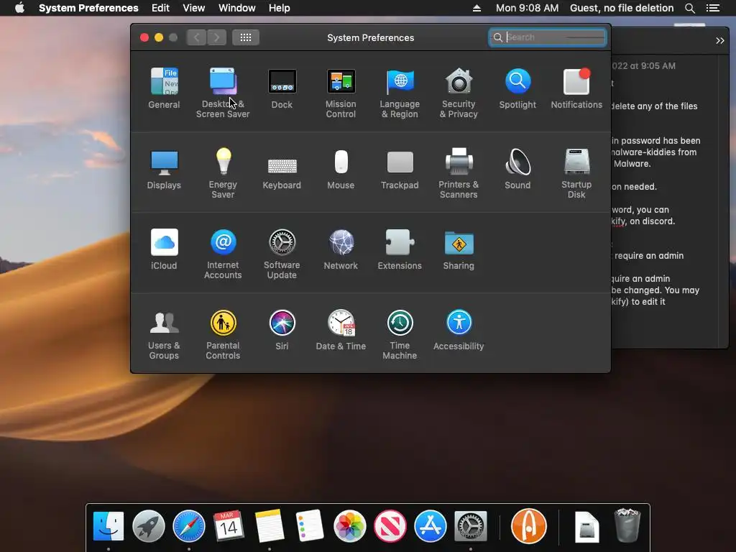Image resolution: width=736 pixels, height=552 pixels.
Task: Open the document file in Dock
Action: (x=586, y=527)
